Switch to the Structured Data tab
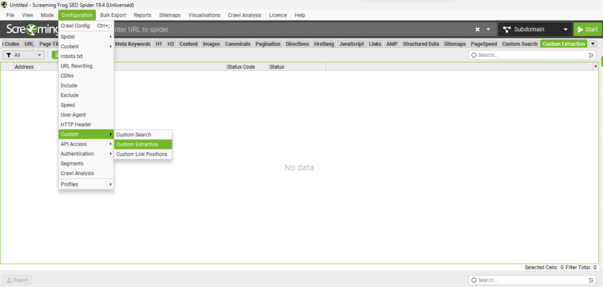Image resolution: width=603 pixels, height=287 pixels. pyautogui.click(x=420, y=44)
